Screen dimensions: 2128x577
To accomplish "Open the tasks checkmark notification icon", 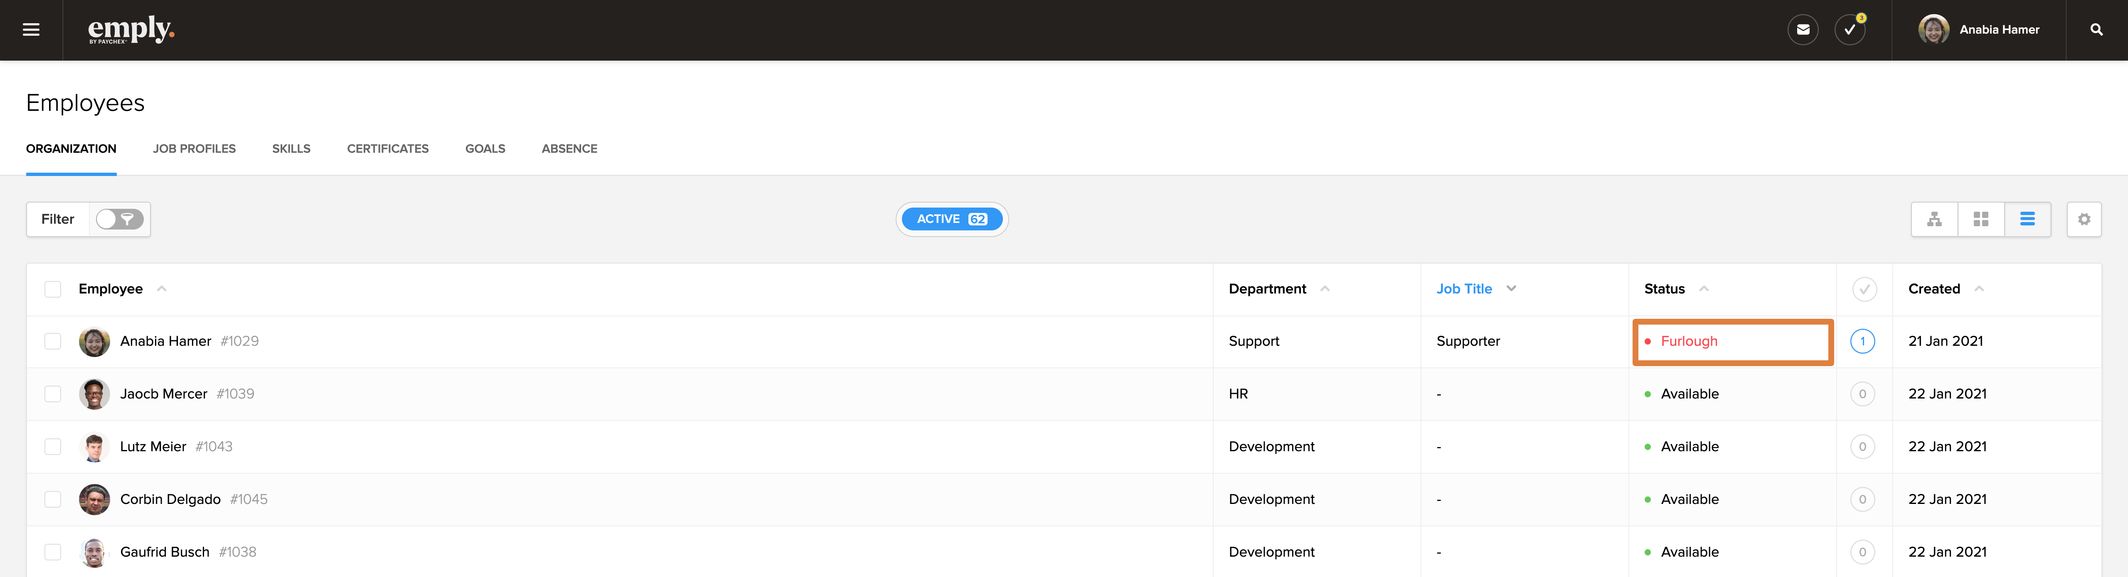I will pos(1850,30).
